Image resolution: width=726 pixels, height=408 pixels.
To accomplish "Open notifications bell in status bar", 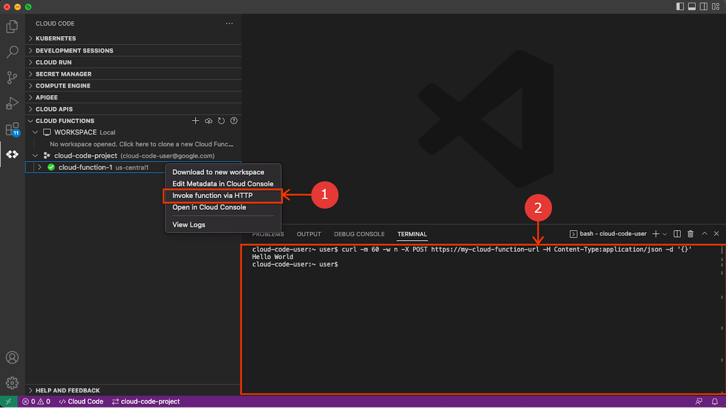I will [715, 402].
